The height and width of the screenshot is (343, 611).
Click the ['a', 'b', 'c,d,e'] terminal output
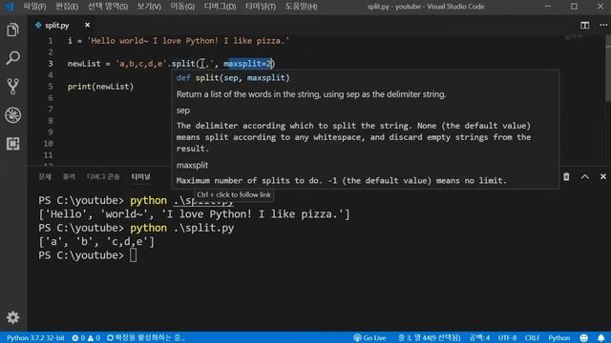tap(96, 241)
